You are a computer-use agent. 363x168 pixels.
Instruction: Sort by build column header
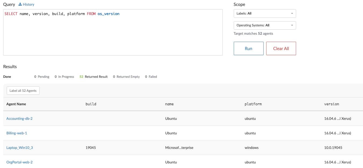tap(91, 104)
